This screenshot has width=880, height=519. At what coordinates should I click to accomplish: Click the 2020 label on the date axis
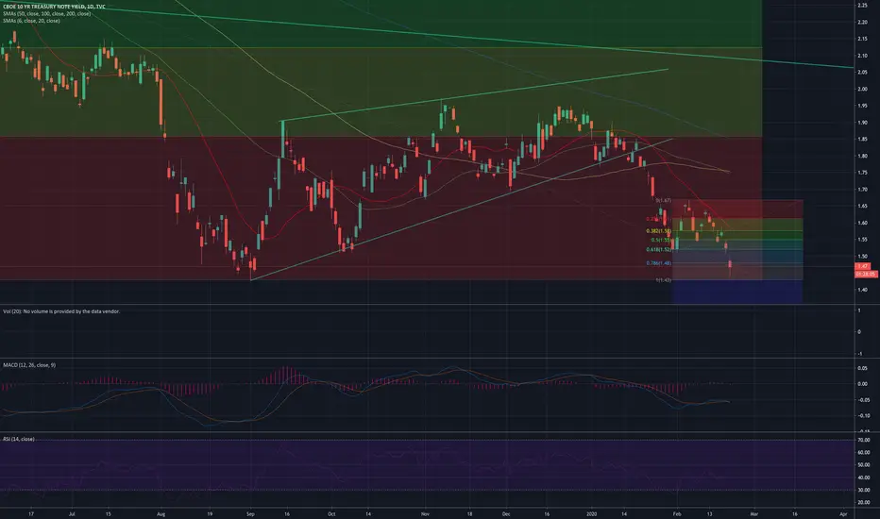tap(591, 514)
